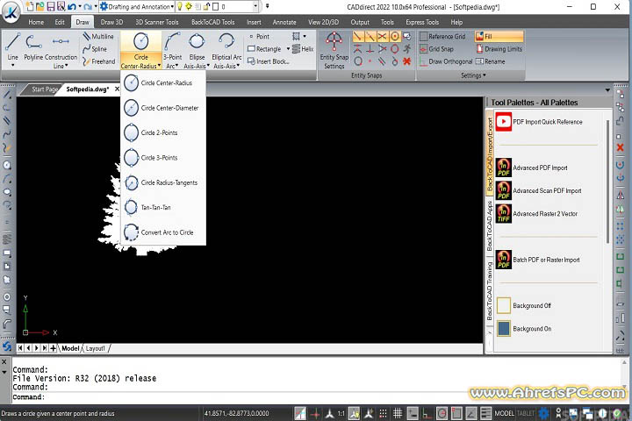Choose the Spline tool

click(95, 49)
